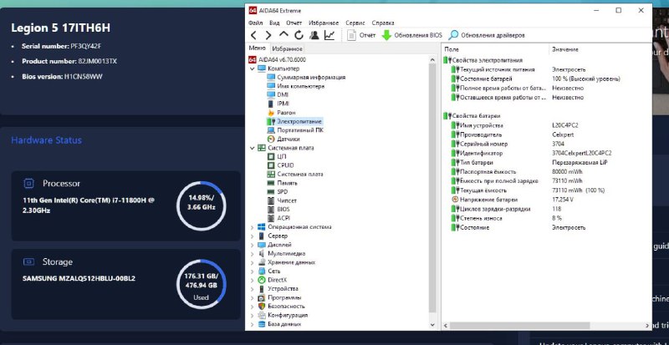Expand the Мультимедиа tree node

[253, 254]
